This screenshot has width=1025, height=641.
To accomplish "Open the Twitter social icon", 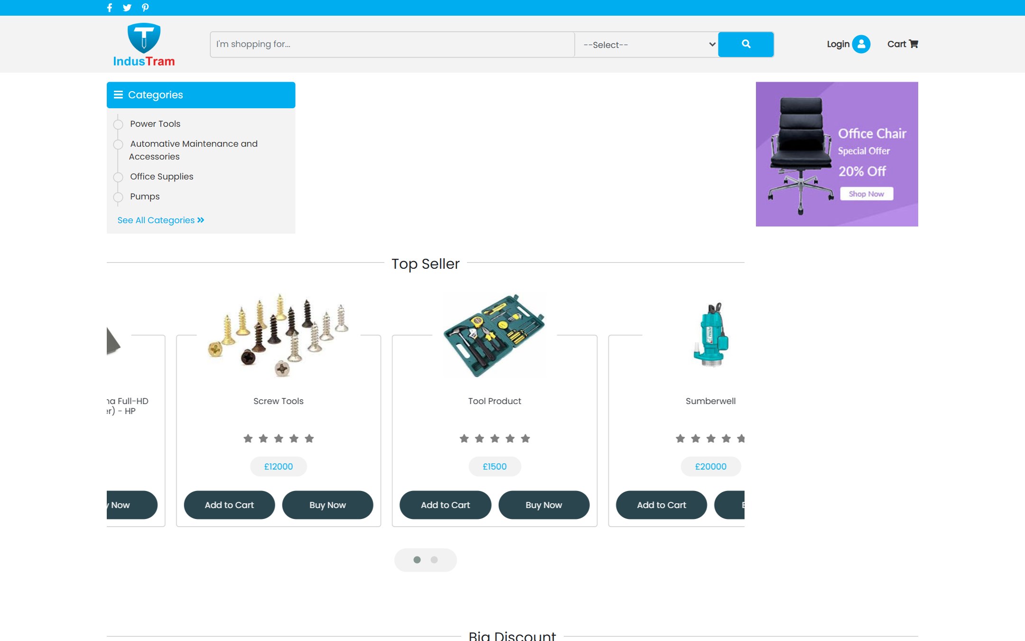I will pyautogui.click(x=127, y=8).
